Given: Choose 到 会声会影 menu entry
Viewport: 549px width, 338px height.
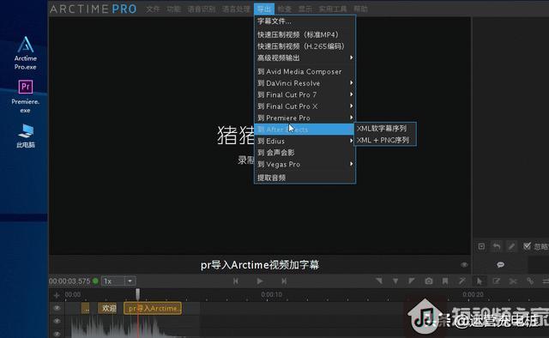Looking at the screenshot, I should [305, 153].
